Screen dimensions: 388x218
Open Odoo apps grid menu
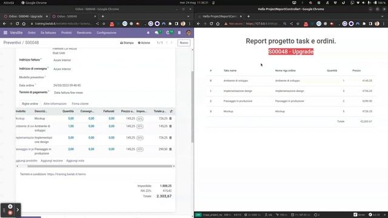click(x=5, y=33)
